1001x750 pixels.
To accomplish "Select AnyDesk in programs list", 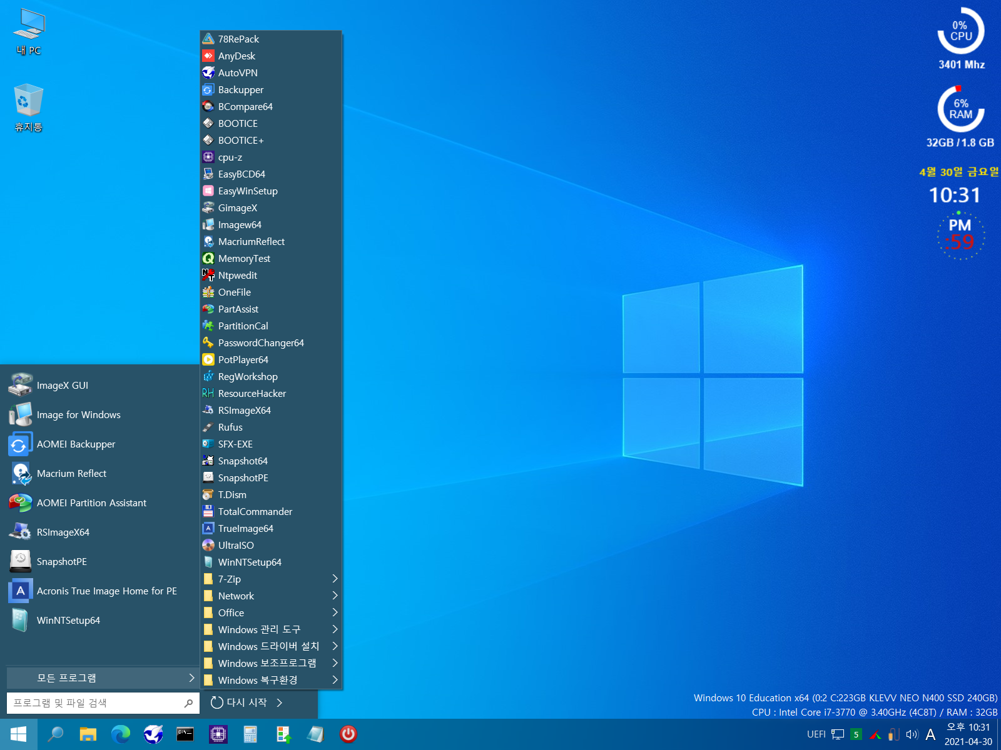I will pos(271,56).
